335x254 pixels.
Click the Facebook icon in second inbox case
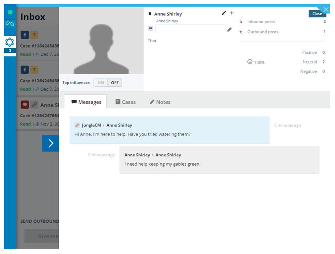click(25, 70)
